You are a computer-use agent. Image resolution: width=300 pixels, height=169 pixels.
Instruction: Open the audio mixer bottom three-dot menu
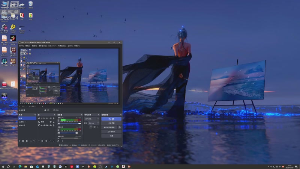tap(62, 141)
